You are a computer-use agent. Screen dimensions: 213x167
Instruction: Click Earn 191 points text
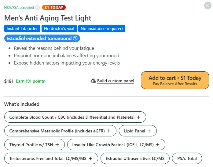click(30, 81)
